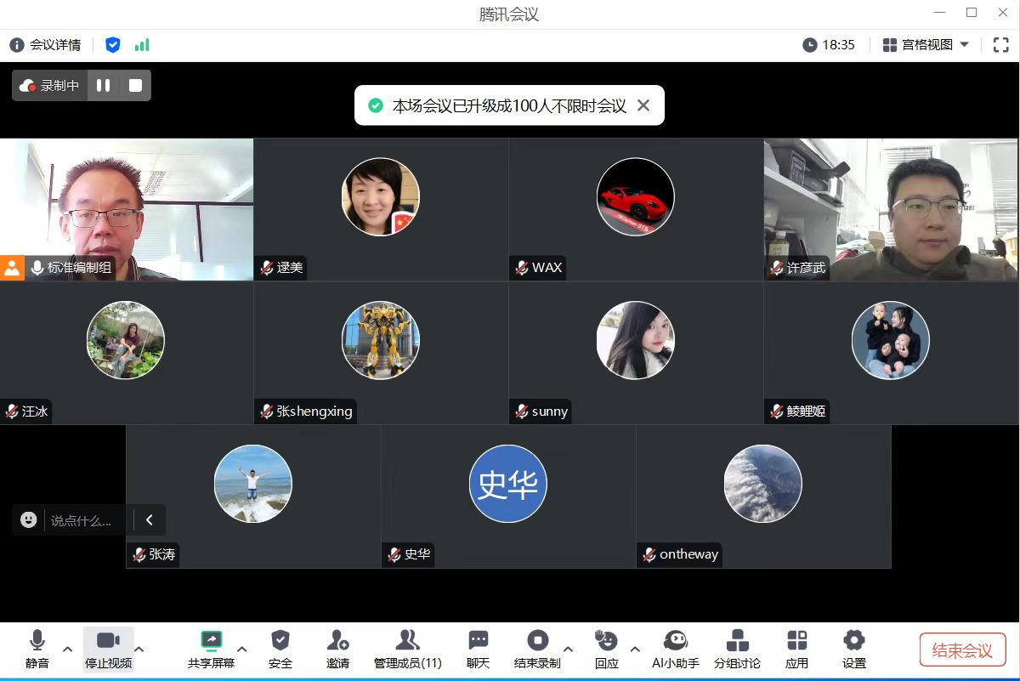Click the network signal strength icon
Viewport: 1020px width, 681px height.
[x=142, y=45]
